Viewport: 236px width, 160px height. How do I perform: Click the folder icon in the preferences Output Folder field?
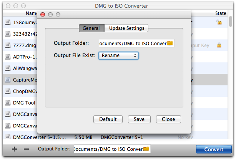click(170, 43)
